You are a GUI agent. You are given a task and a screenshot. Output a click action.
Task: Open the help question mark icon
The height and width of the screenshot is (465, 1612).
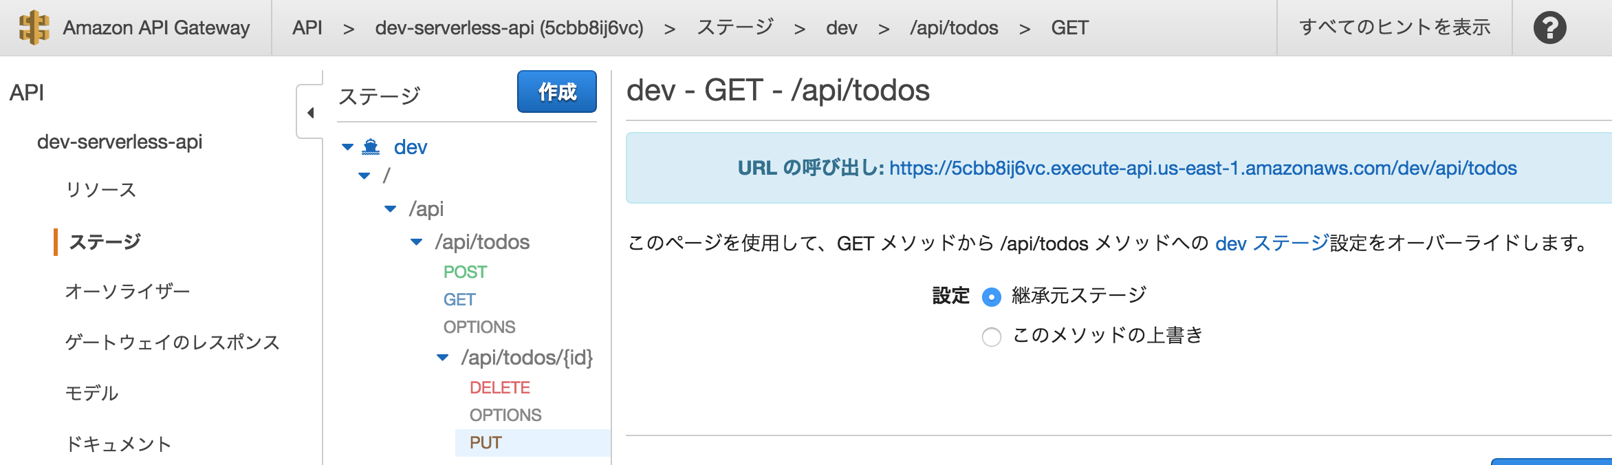tap(1549, 28)
